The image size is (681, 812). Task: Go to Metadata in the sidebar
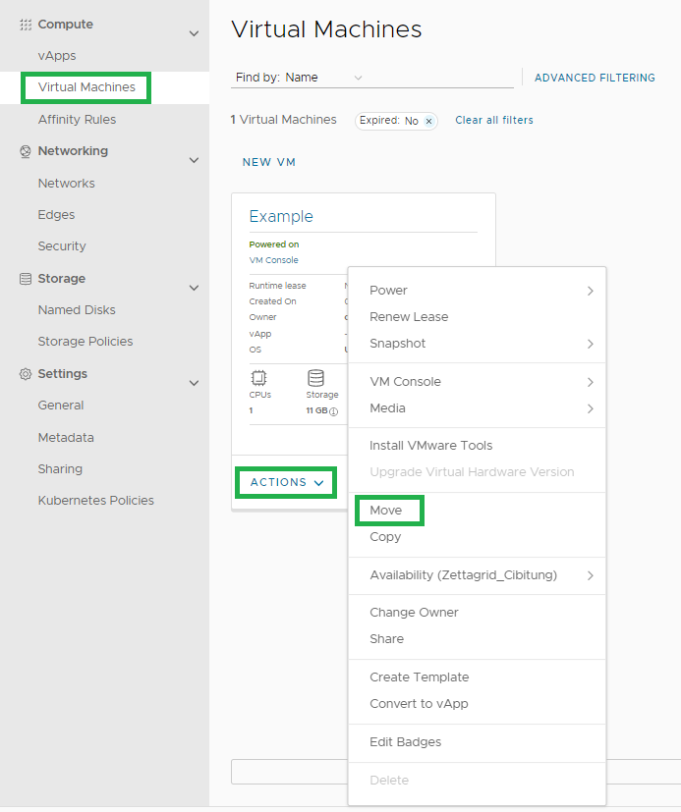tap(66, 438)
